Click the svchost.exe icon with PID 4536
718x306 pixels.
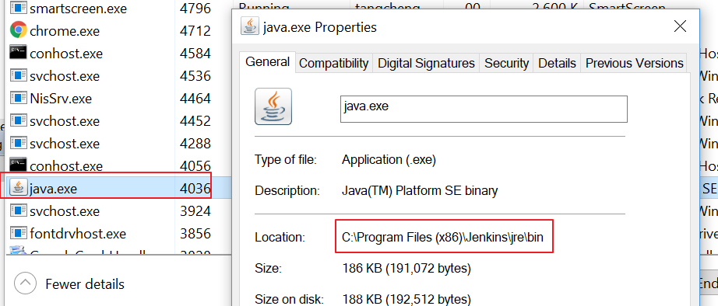pos(18,75)
